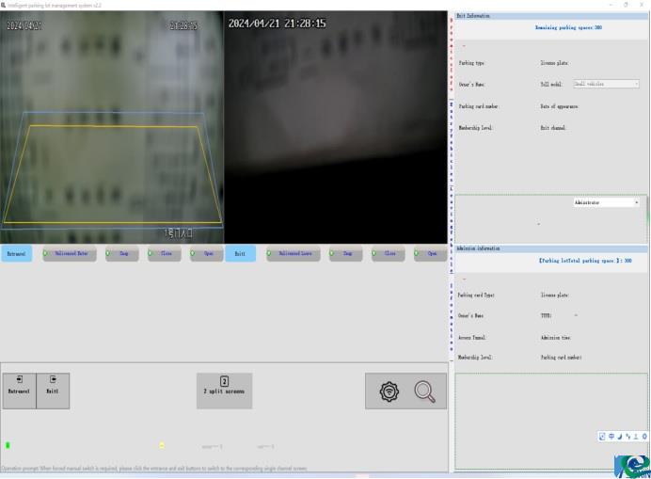Screen dimensions: 651x479
Task: Click the green status indicator at bottom left
Action: [8, 445]
